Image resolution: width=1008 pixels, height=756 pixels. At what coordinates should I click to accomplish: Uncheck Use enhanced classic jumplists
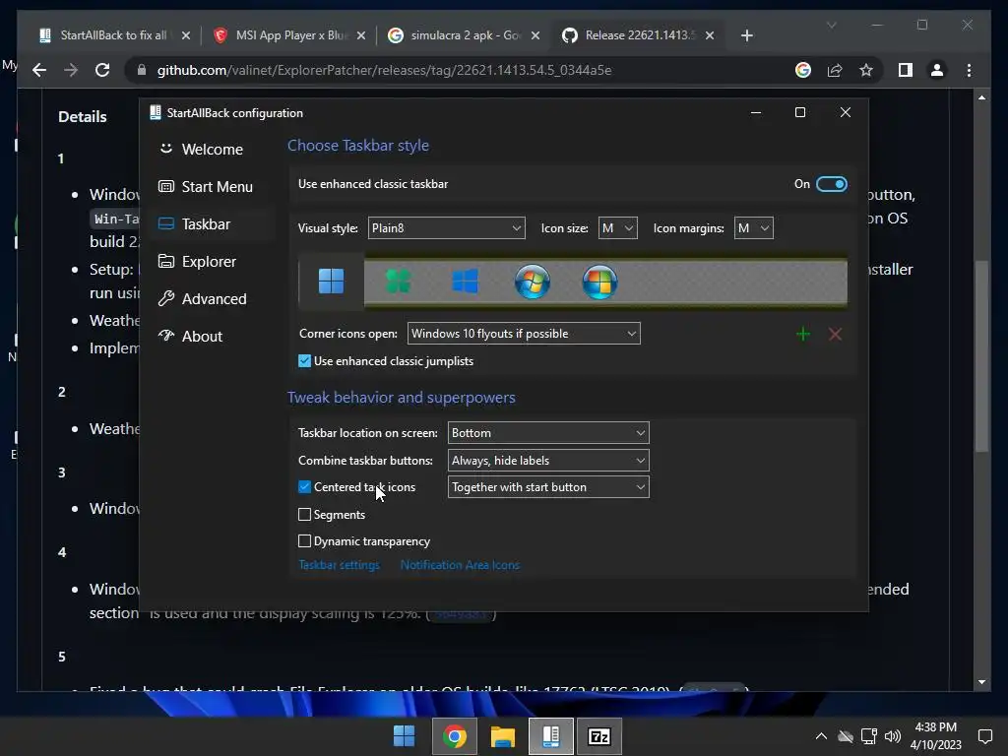point(305,361)
